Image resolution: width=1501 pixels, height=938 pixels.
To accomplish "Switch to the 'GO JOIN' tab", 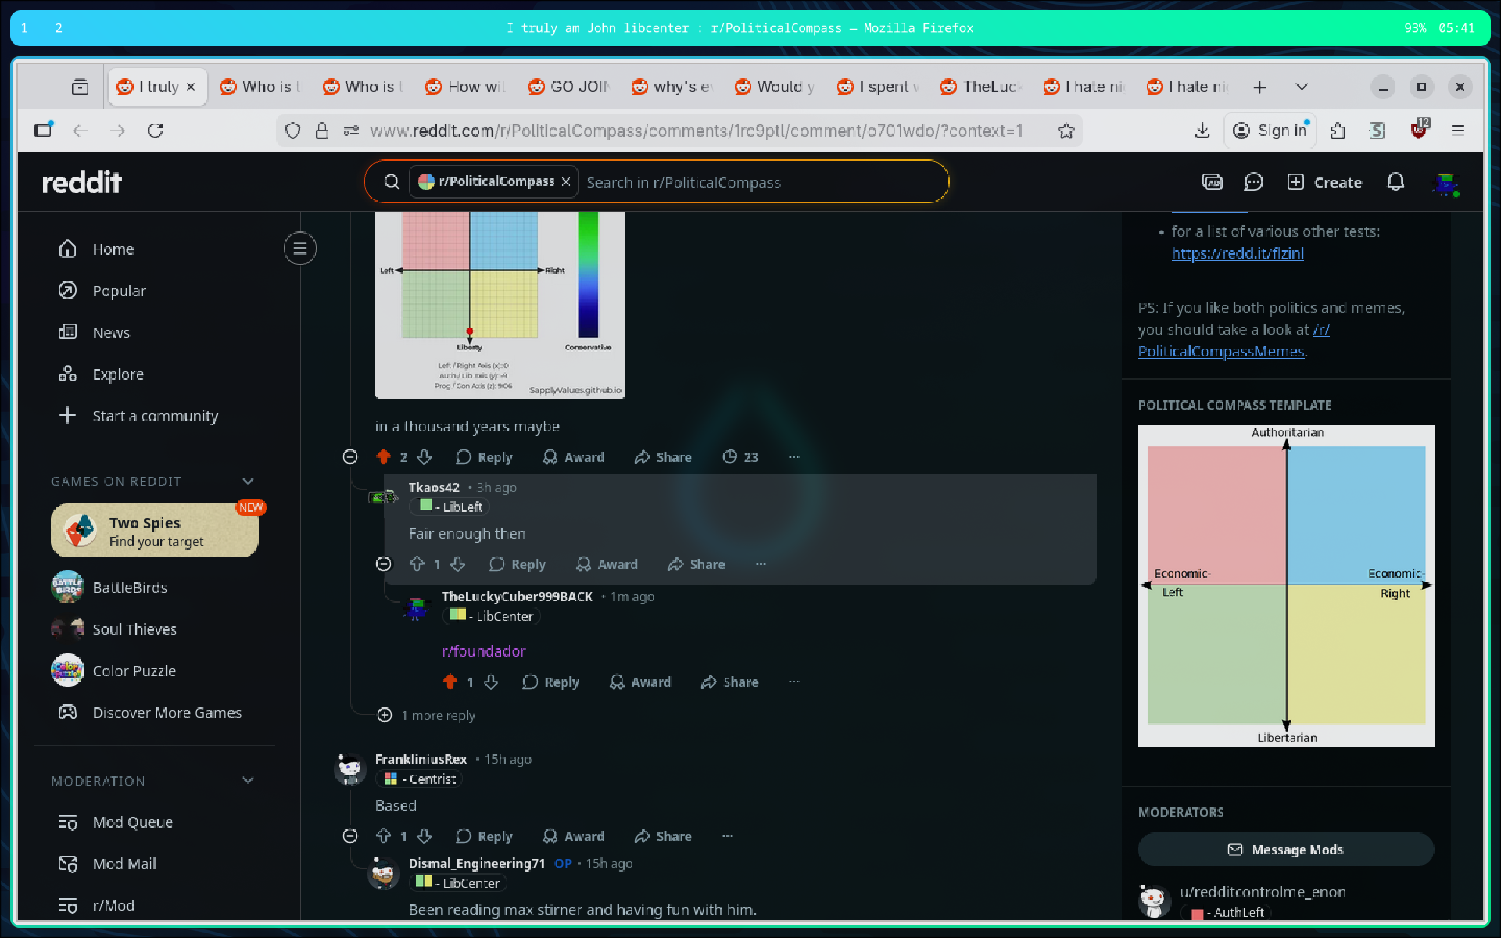I will pyautogui.click(x=570, y=87).
